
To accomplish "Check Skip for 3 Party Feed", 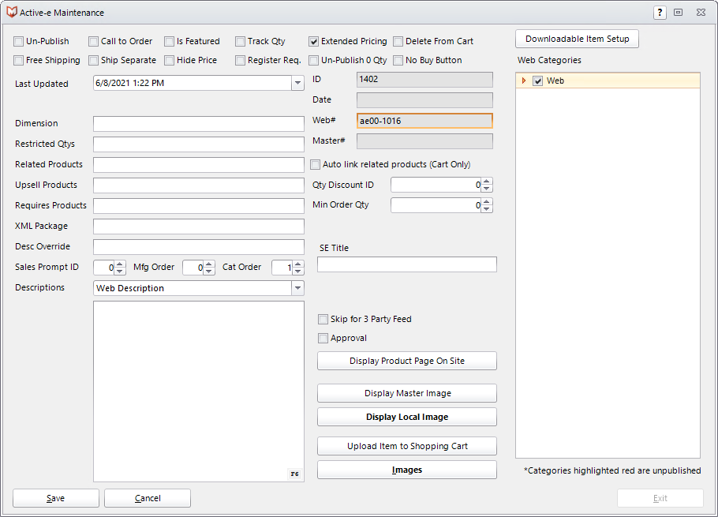I will [x=323, y=319].
